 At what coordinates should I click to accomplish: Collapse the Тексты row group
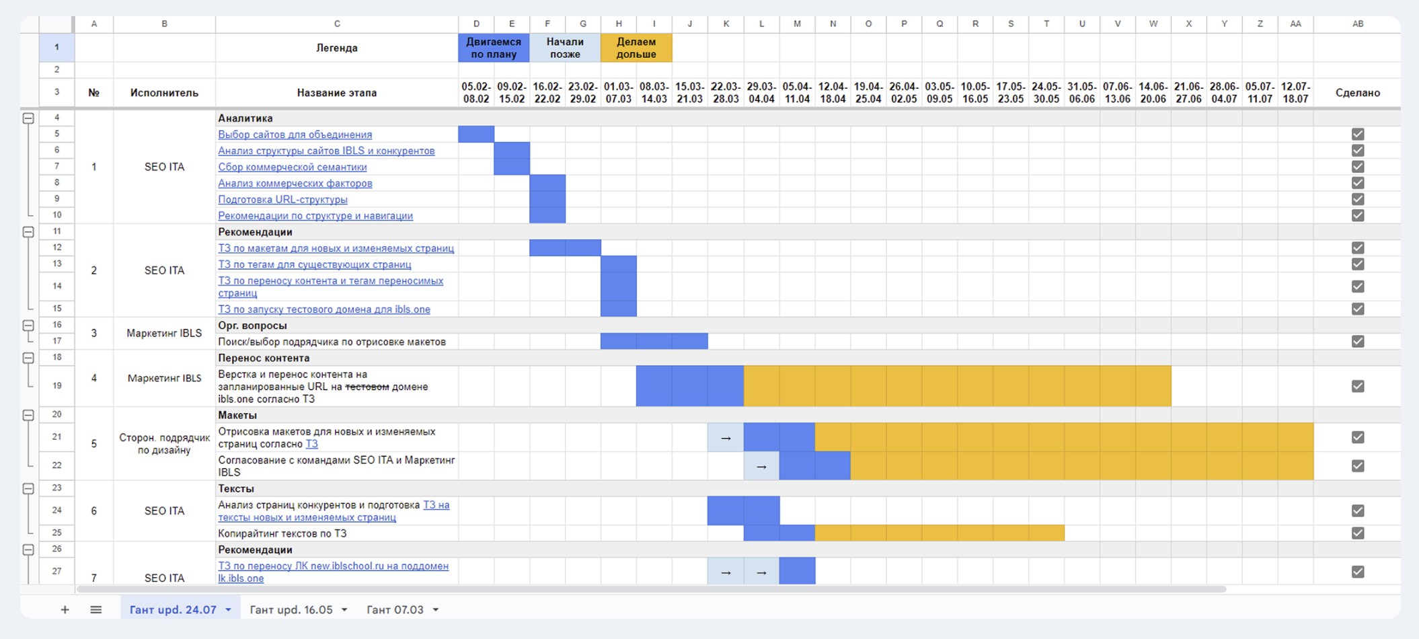[x=28, y=488]
